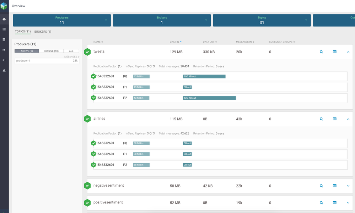
Task: Open the table view icon for positivesentiment topic
Action: pos(335,203)
